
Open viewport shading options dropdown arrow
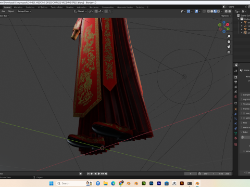point(222,11)
